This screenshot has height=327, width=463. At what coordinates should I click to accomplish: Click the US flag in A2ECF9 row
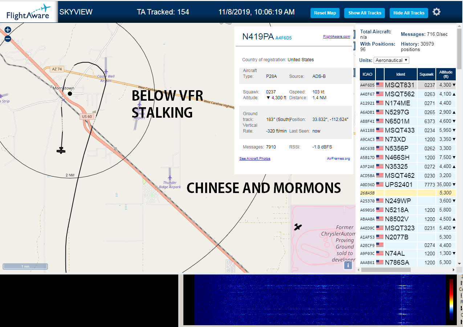[x=380, y=245]
